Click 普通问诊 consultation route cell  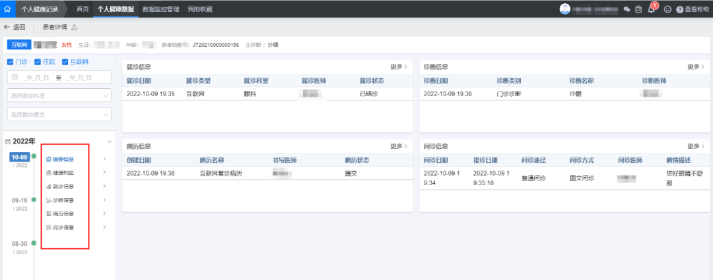tap(533, 179)
